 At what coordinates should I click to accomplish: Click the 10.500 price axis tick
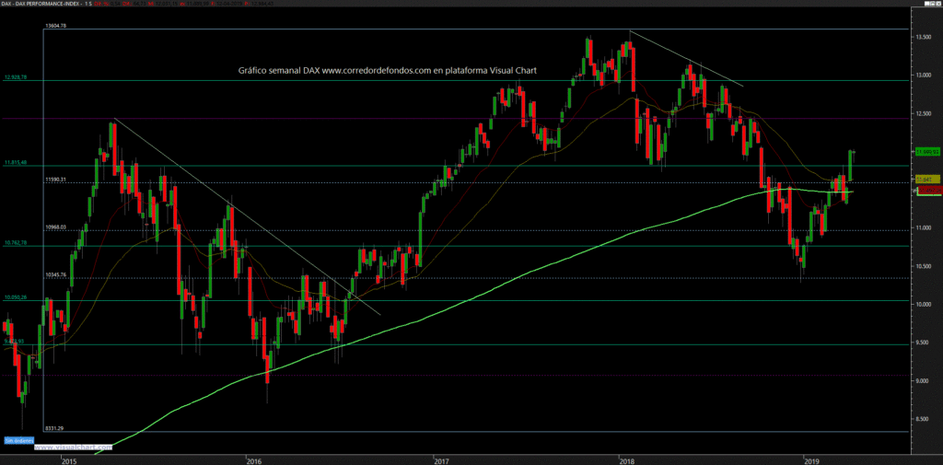(x=924, y=266)
